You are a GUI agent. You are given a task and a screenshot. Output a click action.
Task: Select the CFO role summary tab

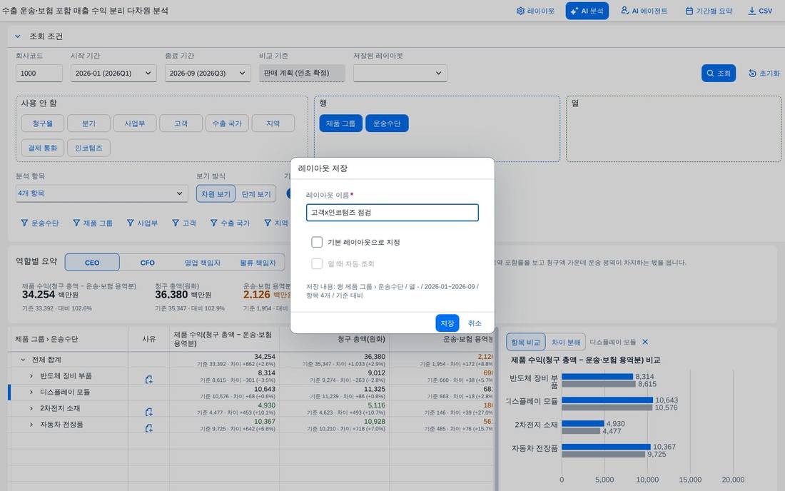tap(147, 262)
